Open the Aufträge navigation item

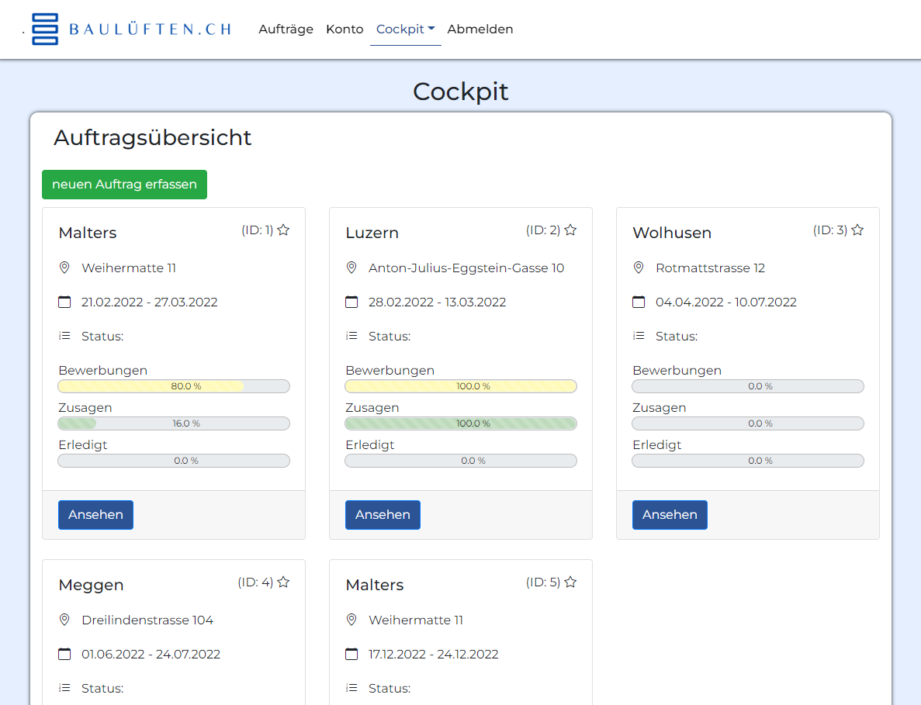(x=286, y=29)
